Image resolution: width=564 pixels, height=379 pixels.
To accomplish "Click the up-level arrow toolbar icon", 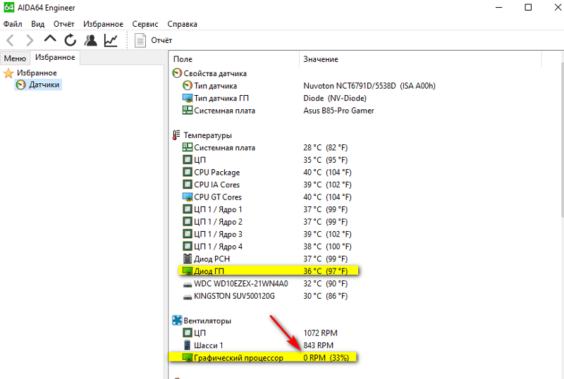I will click(x=50, y=39).
